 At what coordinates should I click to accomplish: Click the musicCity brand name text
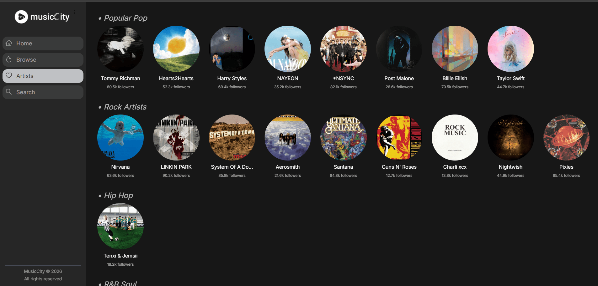[50, 17]
